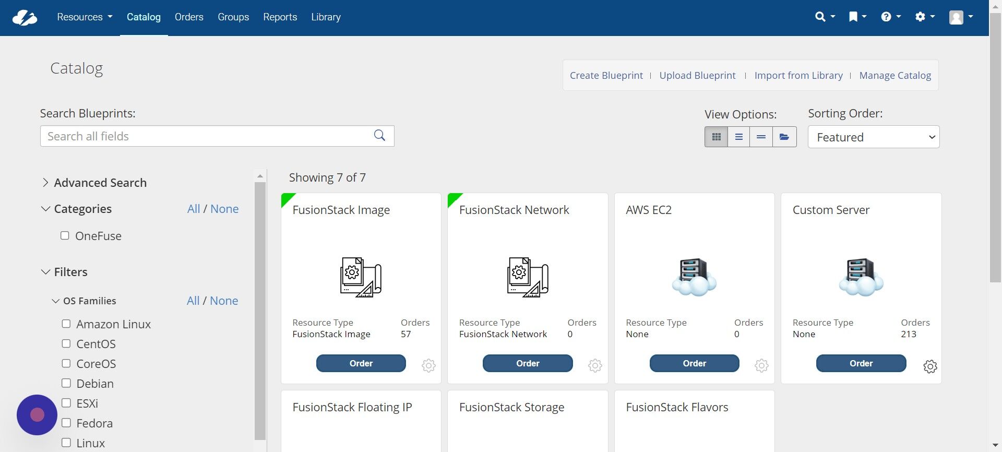Order the FusionStack Network blueprint
The image size is (1002, 452).
click(x=528, y=363)
